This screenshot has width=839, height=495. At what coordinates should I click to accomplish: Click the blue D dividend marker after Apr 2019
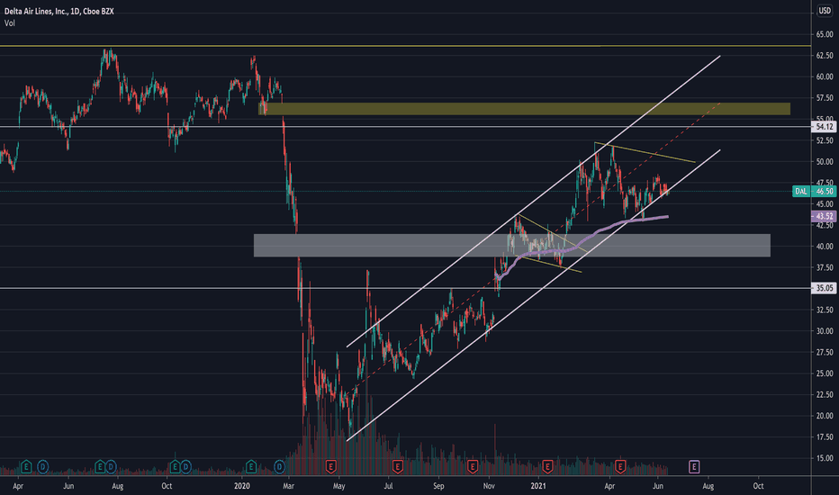[43, 466]
